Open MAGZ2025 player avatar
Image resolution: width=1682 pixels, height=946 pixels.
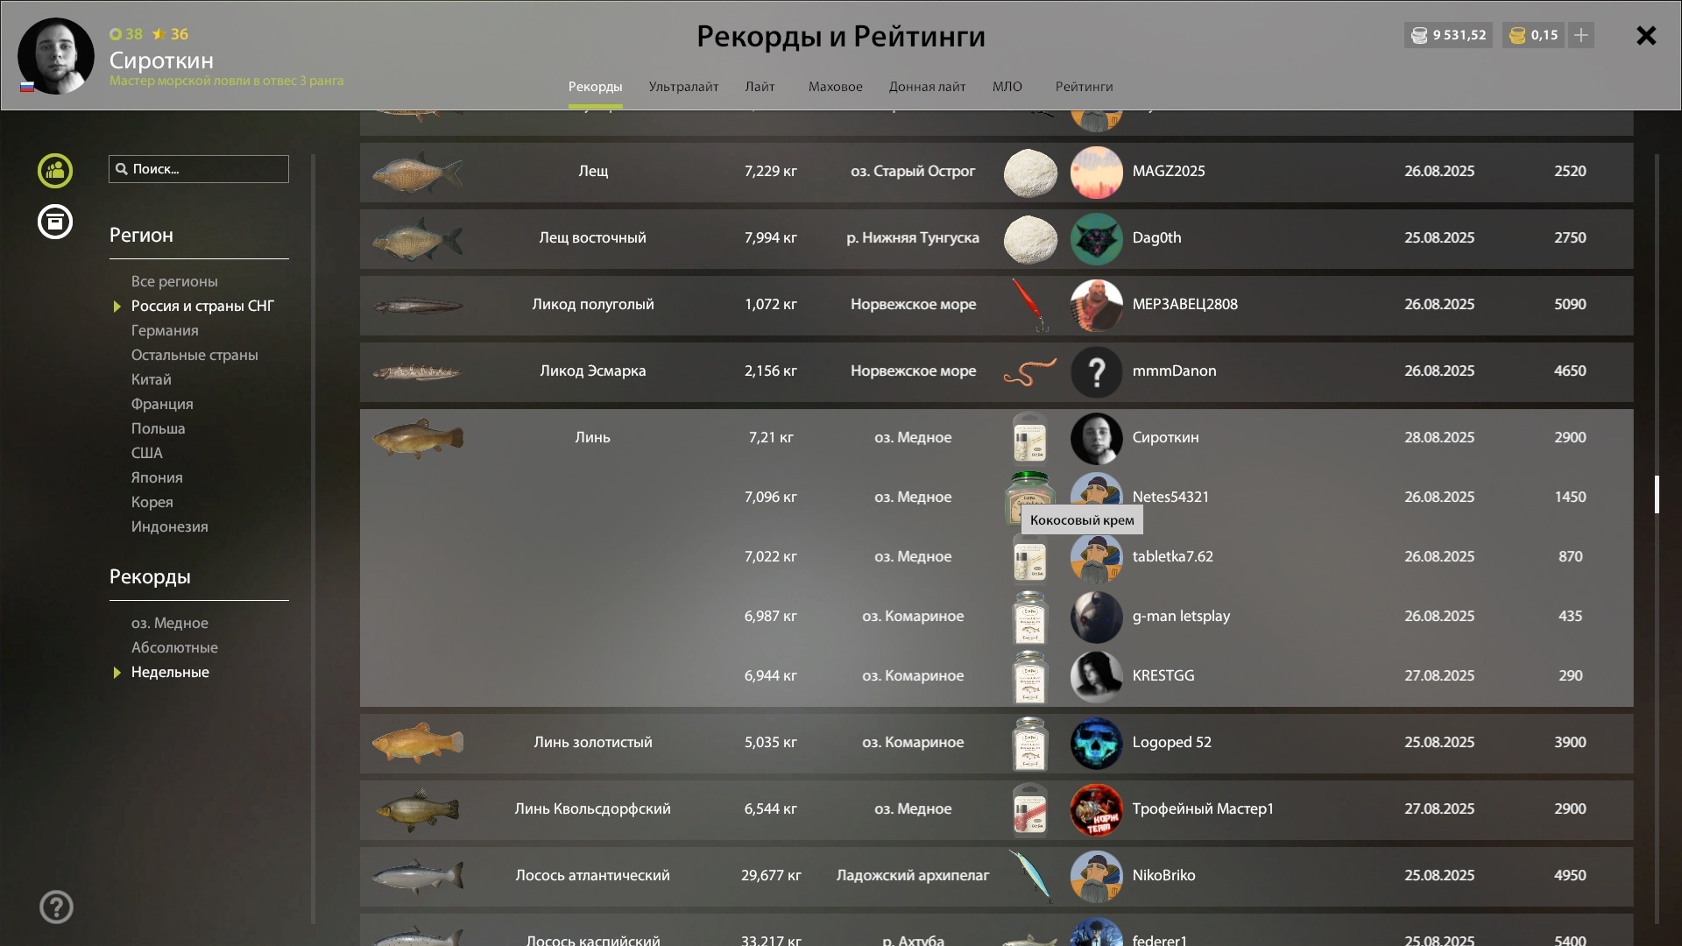1096,172
